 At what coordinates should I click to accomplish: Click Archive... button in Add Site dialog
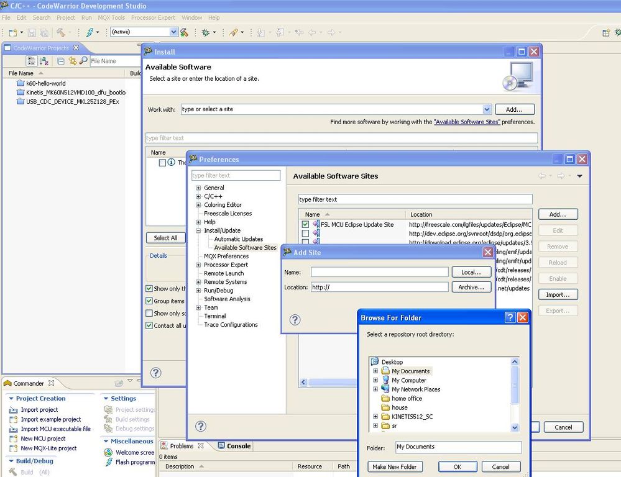pyautogui.click(x=471, y=287)
